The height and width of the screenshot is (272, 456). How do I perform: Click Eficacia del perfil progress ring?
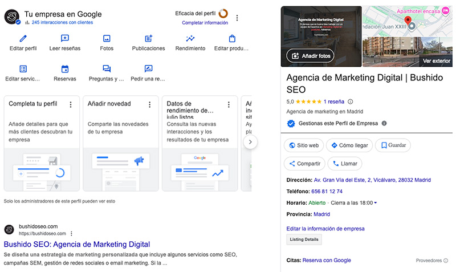[223, 13]
